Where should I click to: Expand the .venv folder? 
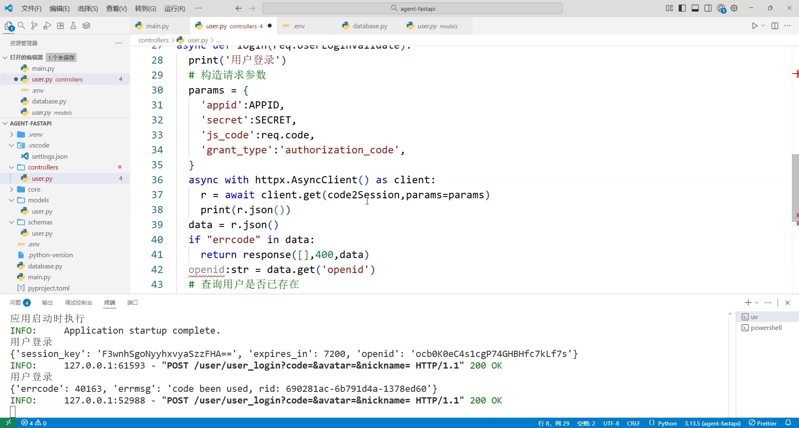coord(12,135)
